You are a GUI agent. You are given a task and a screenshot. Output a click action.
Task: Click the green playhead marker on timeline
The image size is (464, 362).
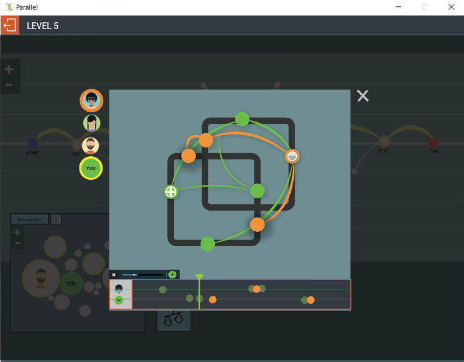tap(199, 276)
